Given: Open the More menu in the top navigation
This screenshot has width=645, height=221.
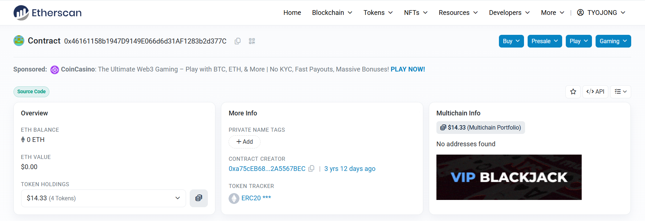Looking at the screenshot, I should point(553,13).
